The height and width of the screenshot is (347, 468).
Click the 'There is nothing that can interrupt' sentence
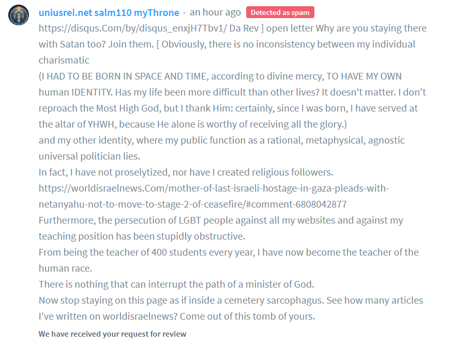click(x=176, y=285)
